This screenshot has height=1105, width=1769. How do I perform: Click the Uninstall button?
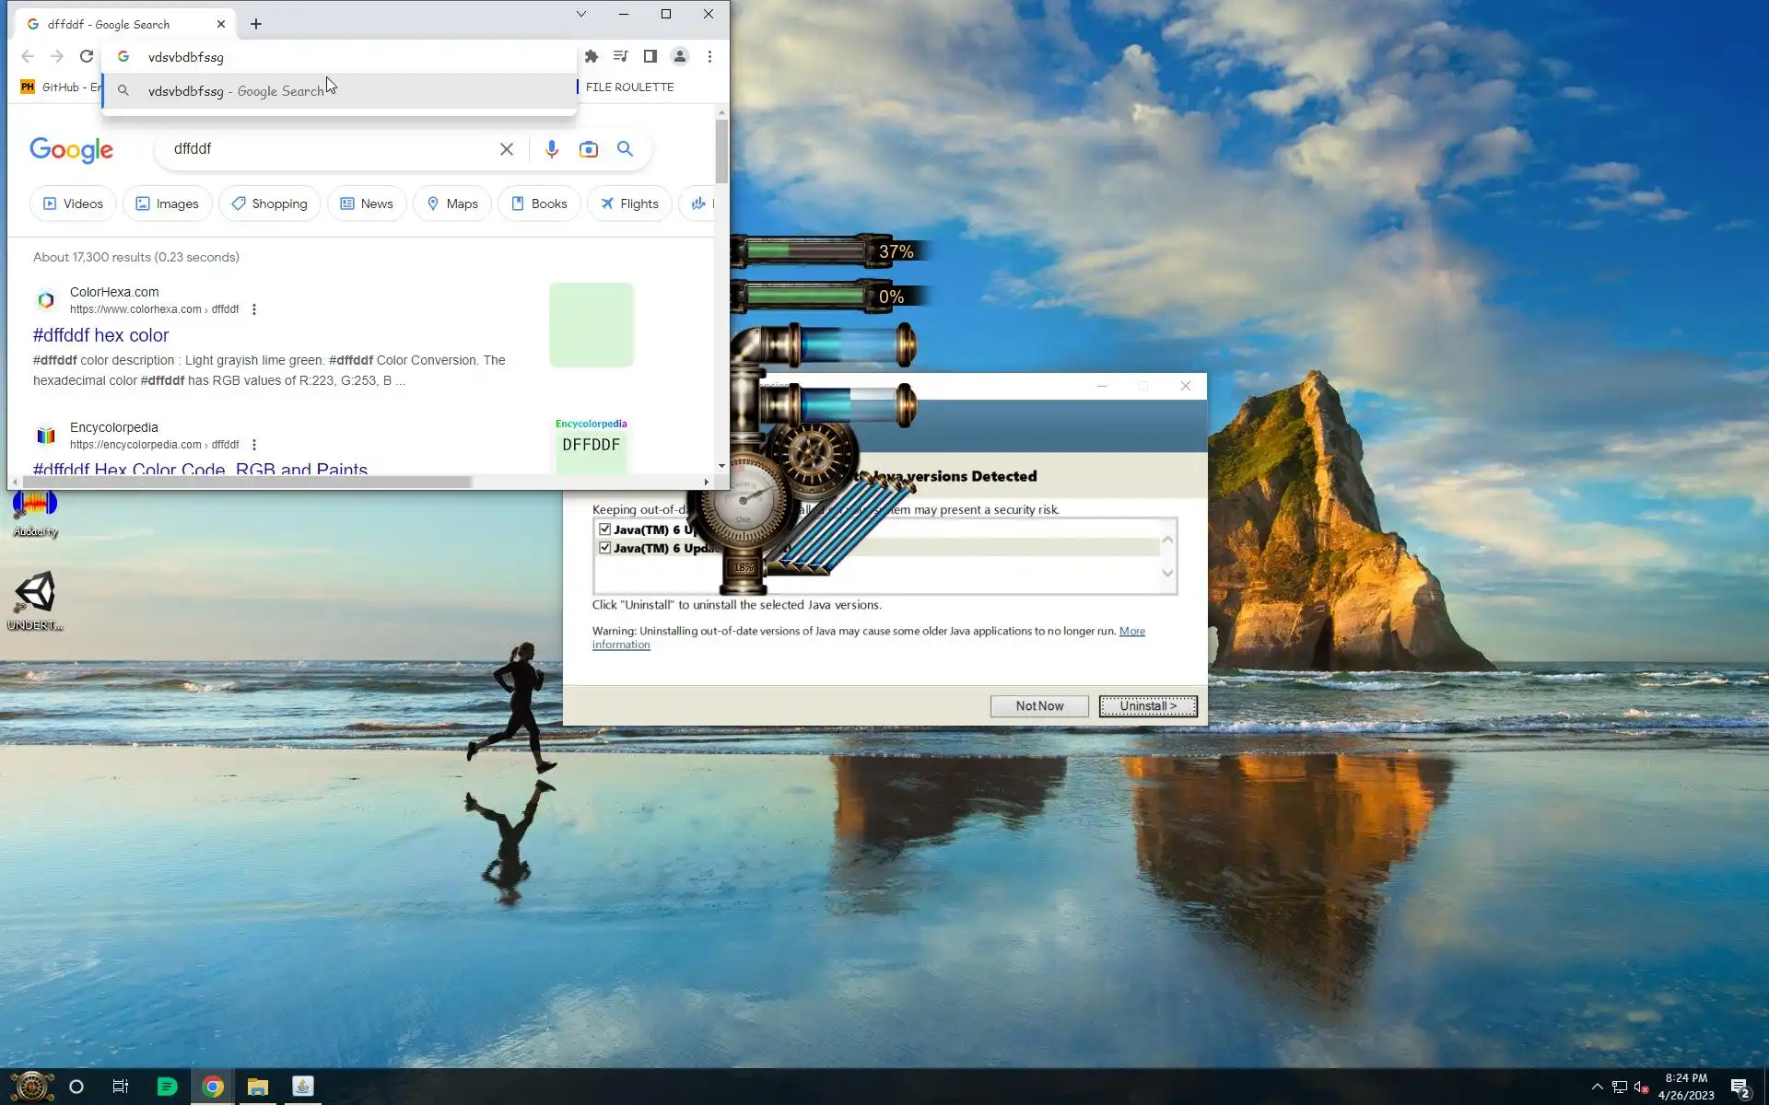coord(1147,705)
